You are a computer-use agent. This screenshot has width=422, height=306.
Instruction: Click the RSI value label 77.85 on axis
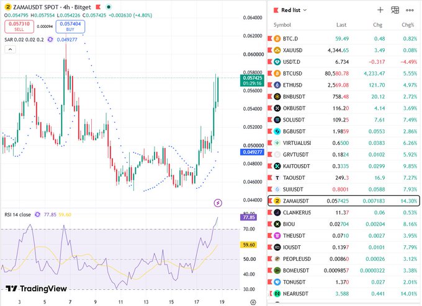pyautogui.click(x=248, y=217)
